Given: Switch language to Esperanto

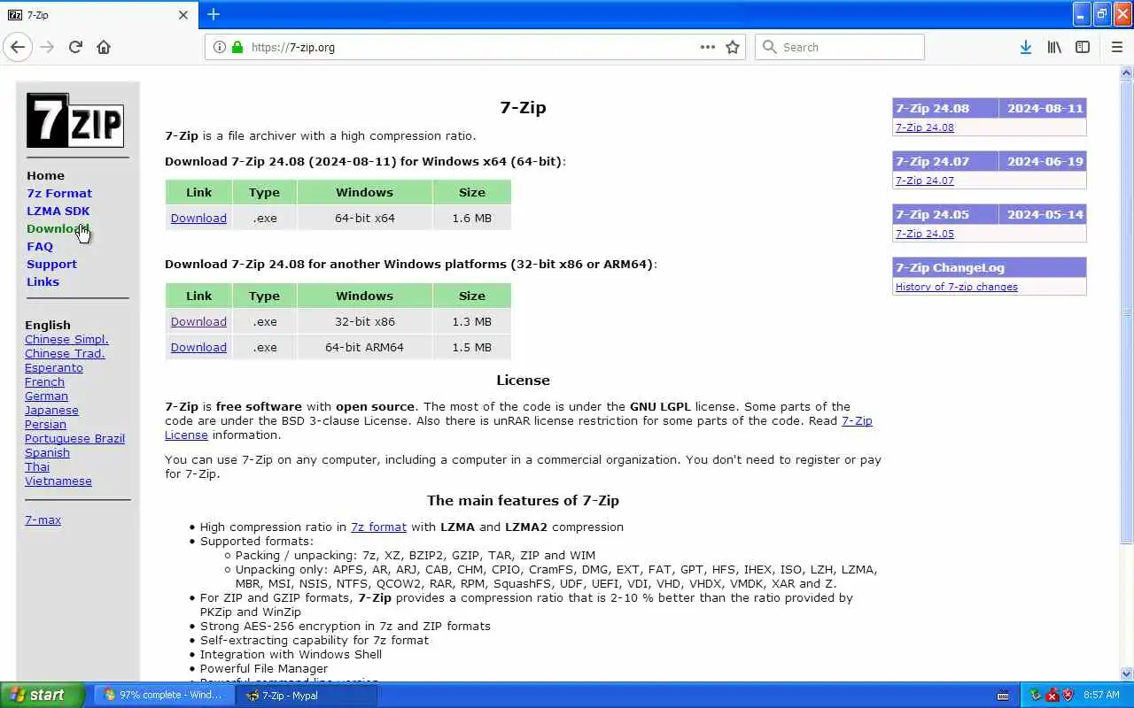Looking at the screenshot, I should (53, 367).
